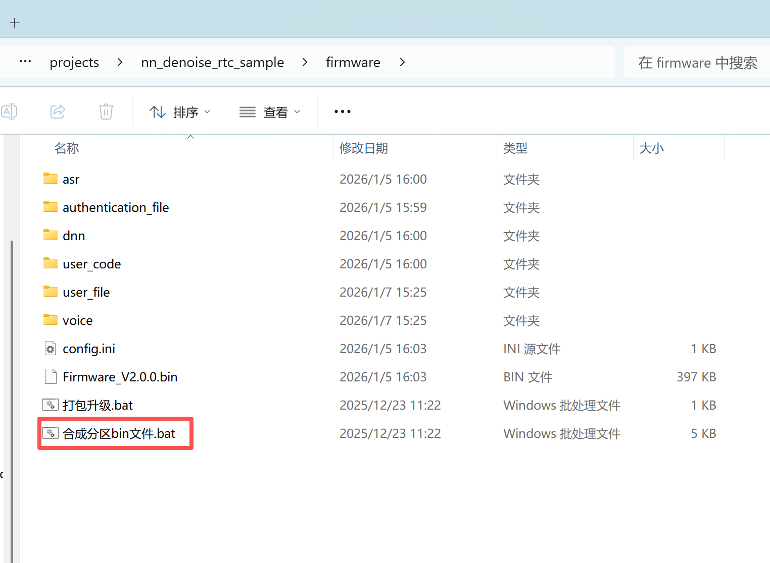Viewport: 770px width, 563px height.
Task: Select the config.ini file icon
Action: tap(51, 349)
